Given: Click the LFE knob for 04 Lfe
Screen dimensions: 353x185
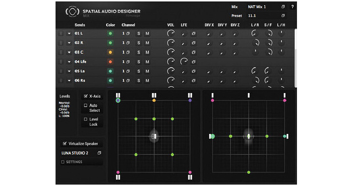Looking at the screenshot, I should point(184,62).
